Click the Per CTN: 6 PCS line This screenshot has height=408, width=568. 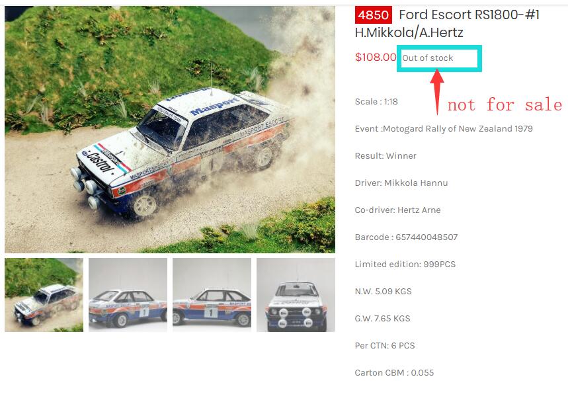pos(385,346)
